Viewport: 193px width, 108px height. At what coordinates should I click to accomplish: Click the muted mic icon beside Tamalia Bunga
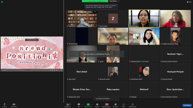pos(68,44)
